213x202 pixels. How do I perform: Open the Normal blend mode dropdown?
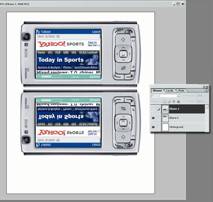point(166,95)
